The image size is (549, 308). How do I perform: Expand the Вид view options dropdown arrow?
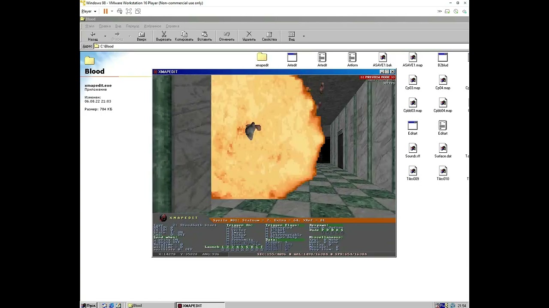pyautogui.click(x=304, y=36)
